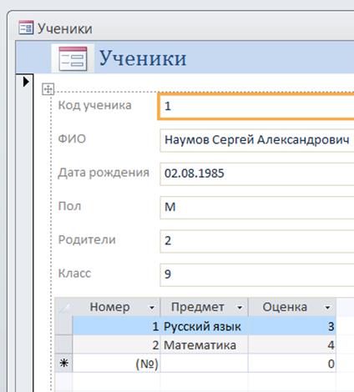354x392 pixels.
Task: Click the Класс field containing 9
Action: click(257, 274)
